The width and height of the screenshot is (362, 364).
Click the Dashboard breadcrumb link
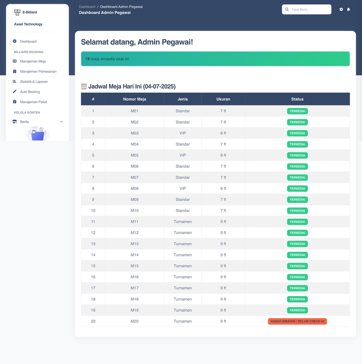87,7
